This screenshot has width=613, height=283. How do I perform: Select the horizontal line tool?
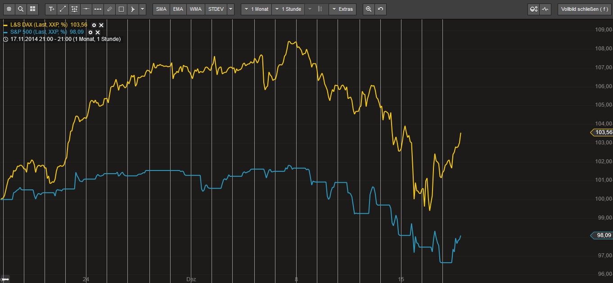86,9
